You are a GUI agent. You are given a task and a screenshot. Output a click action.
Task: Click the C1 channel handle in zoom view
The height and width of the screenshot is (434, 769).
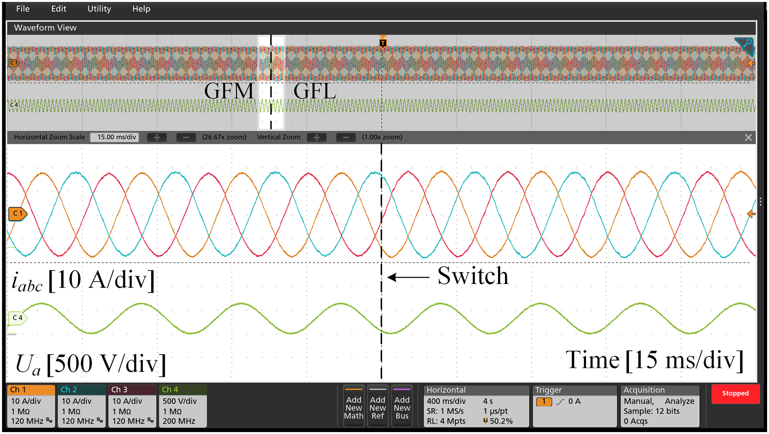[x=18, y=214]
